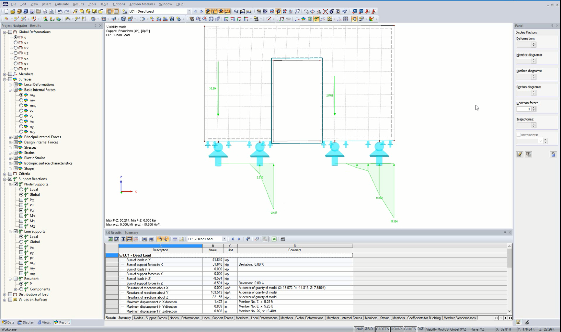Go to previous load case via main toolbar arrow
The width and height of the screenshot is (561, 332).
pyautogui.click(x=195, y=11)
